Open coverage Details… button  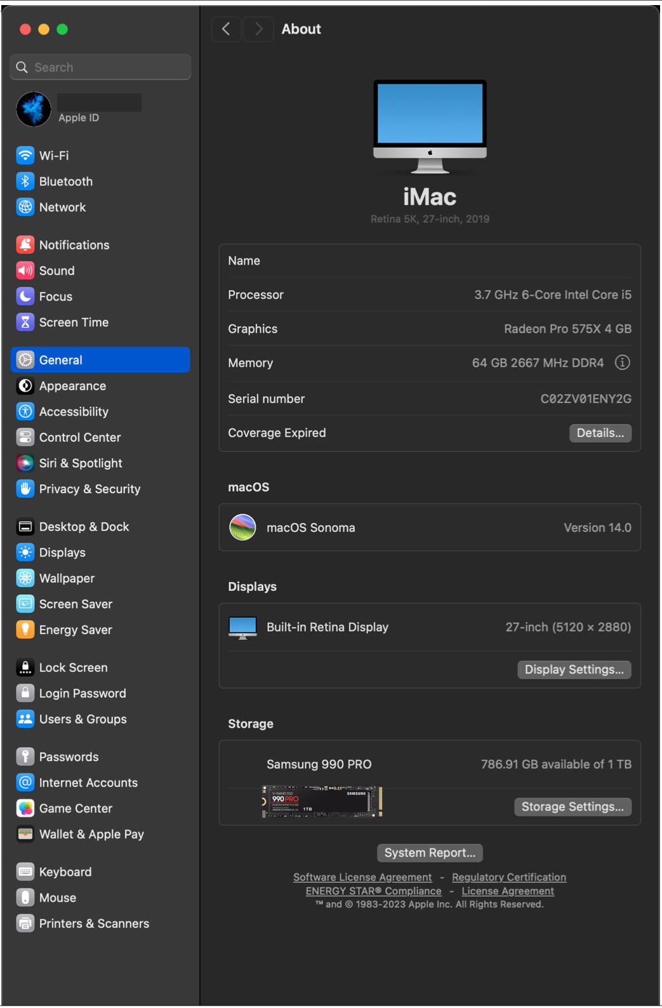[x=600, y=433]
